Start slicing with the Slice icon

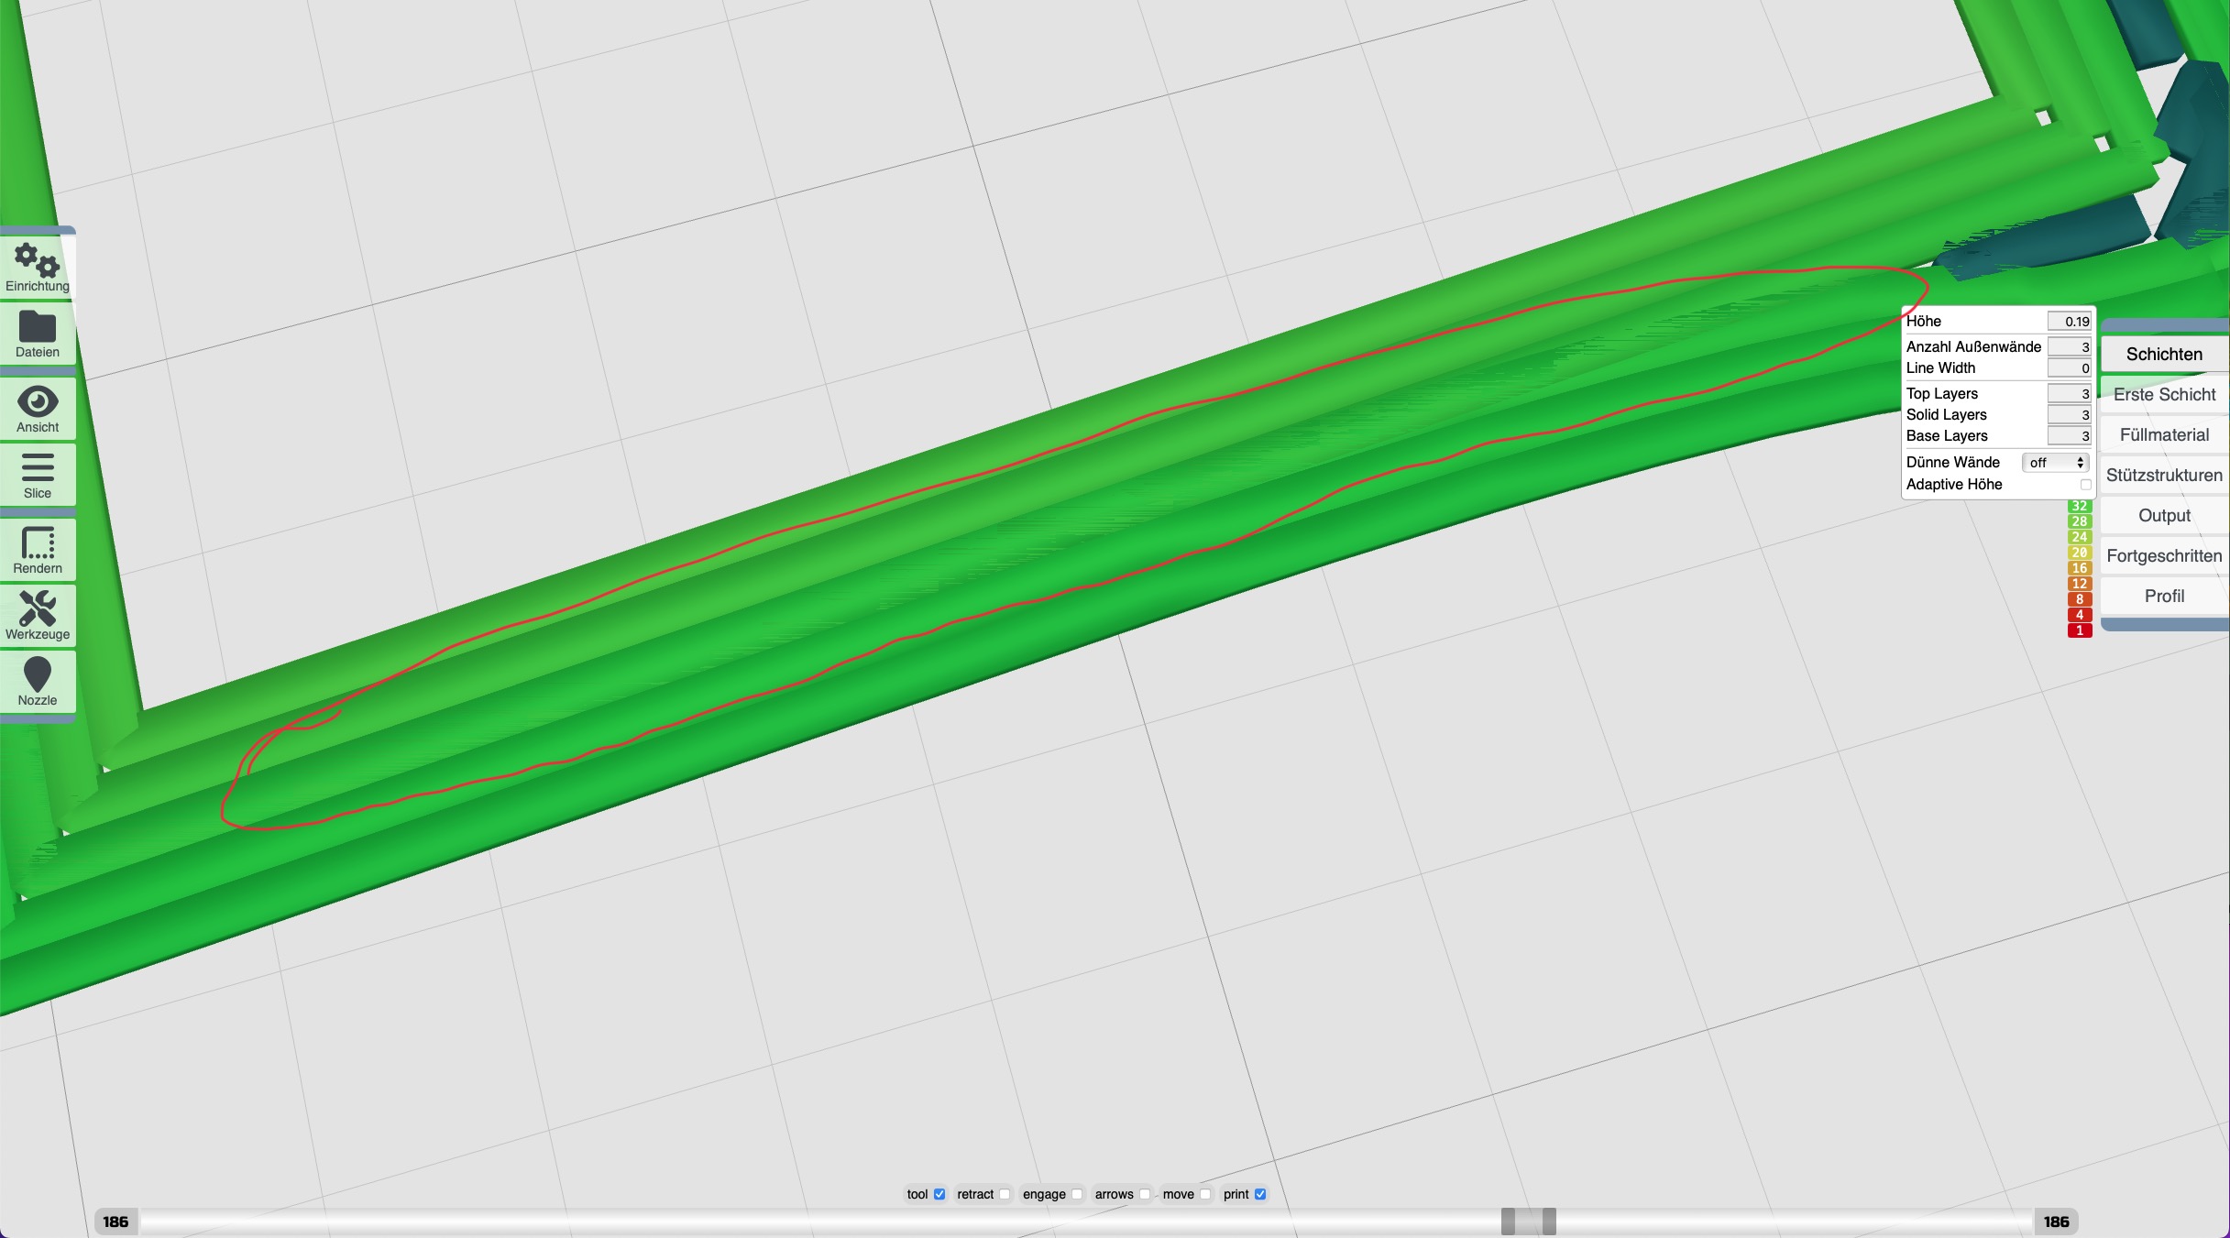point(38,475)
